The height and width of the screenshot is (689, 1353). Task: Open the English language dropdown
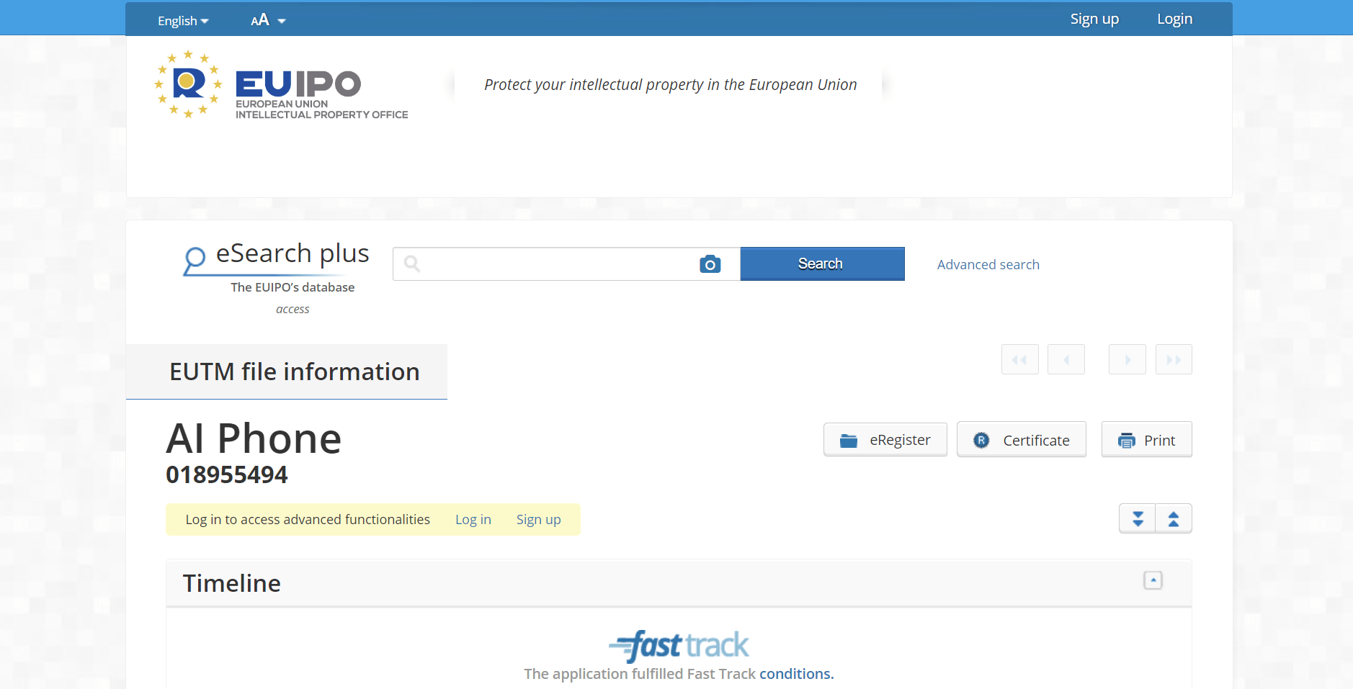(x=183, y=21)
